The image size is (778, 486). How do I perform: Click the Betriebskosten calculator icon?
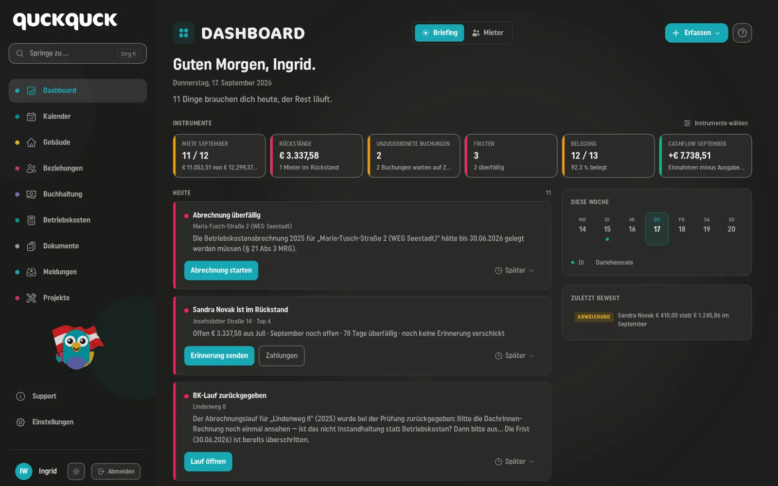(x=31, y=220)
